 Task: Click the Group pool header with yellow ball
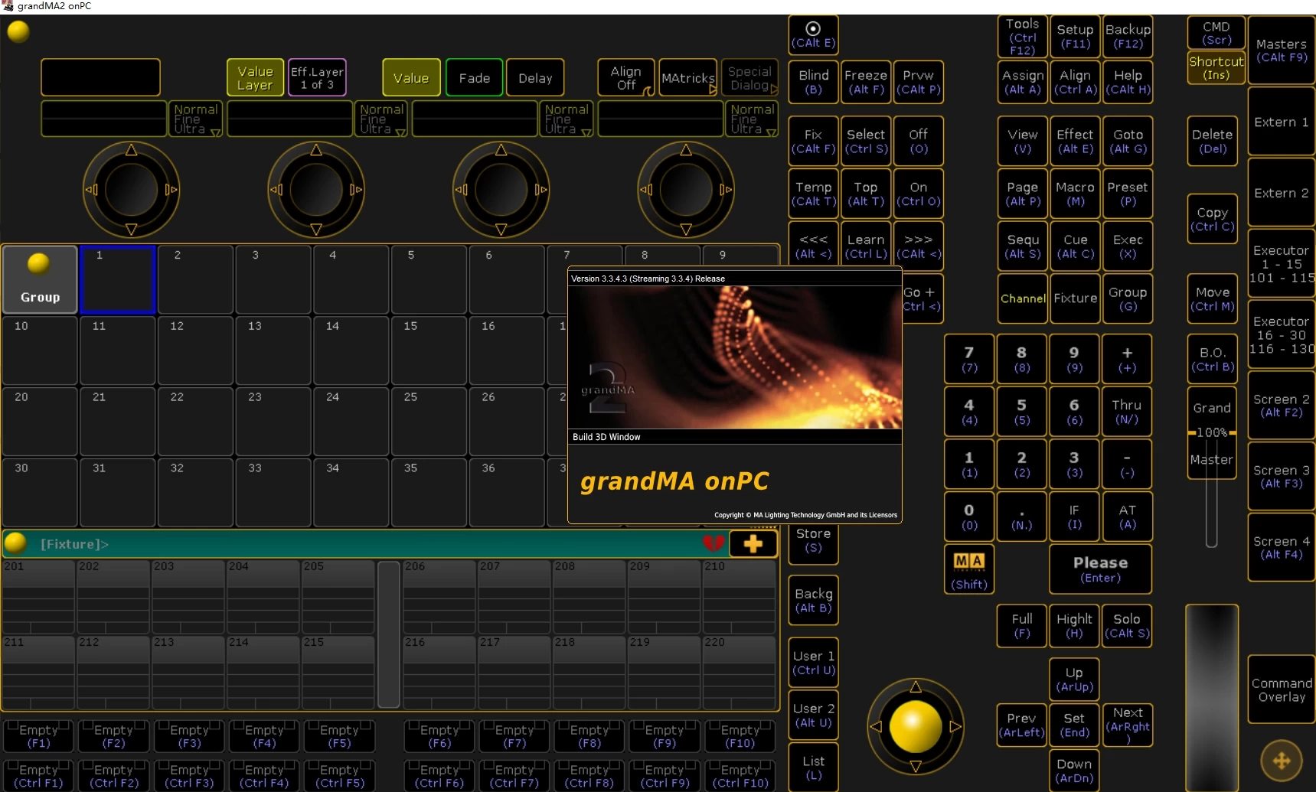tap(40, 279)
